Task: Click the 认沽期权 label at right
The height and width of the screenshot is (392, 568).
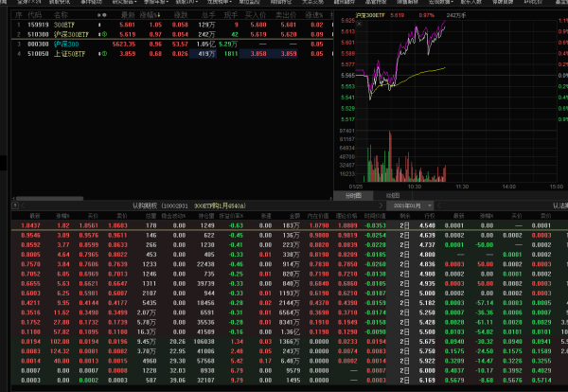Action: [x=555, y=205]
